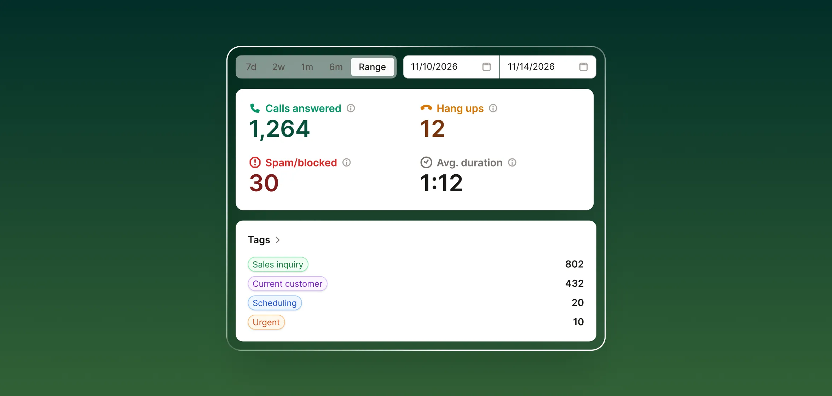Click the Sales inquiry tag
This screenshot has height=396, width=832.
point(278,264)
